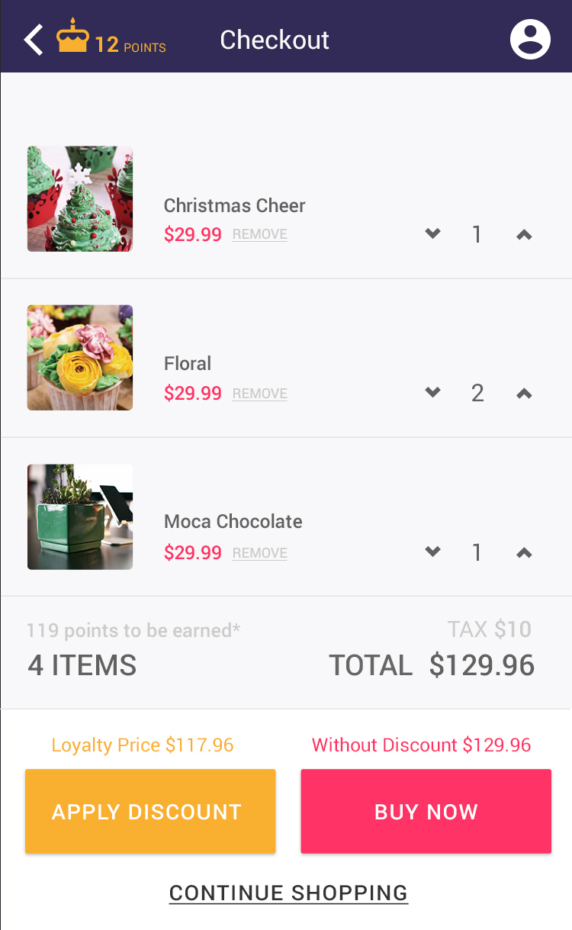Open the user profile icon
The height and width of the screenshot is (930, 572).
click(x=530, y=39)
